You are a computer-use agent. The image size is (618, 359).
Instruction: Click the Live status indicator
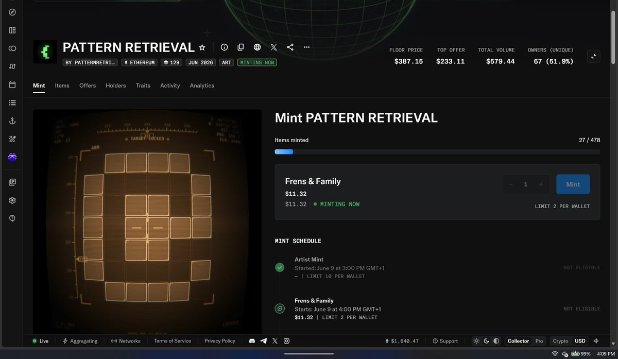(x=40, y=341)
